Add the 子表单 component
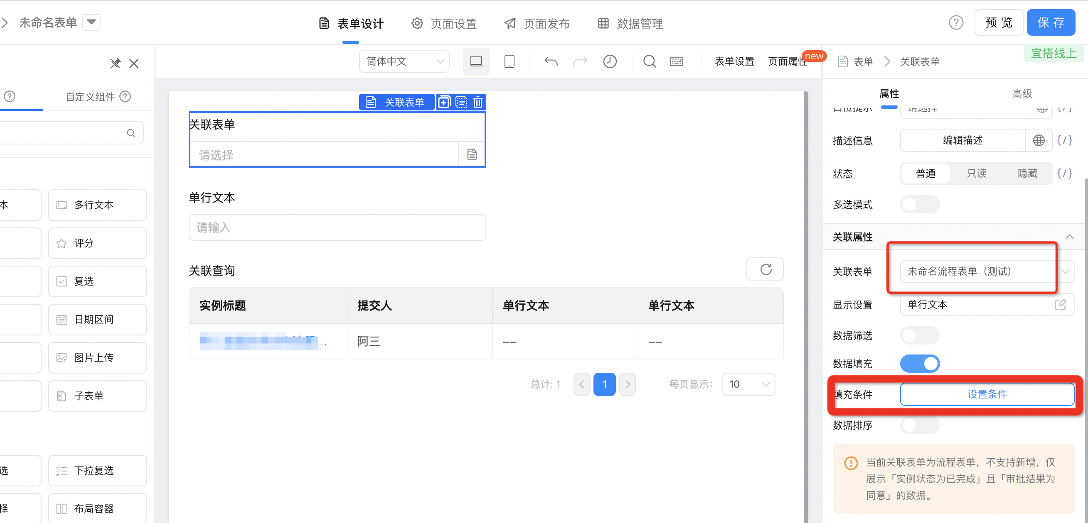Image resolution: width=1088 pixels, height=523 pixels. coord(98,396)
